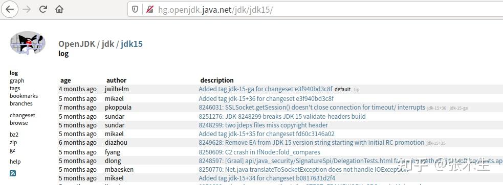Download the bz2 archive link
This screenshot has height=185, width=503.
point(14,135)
